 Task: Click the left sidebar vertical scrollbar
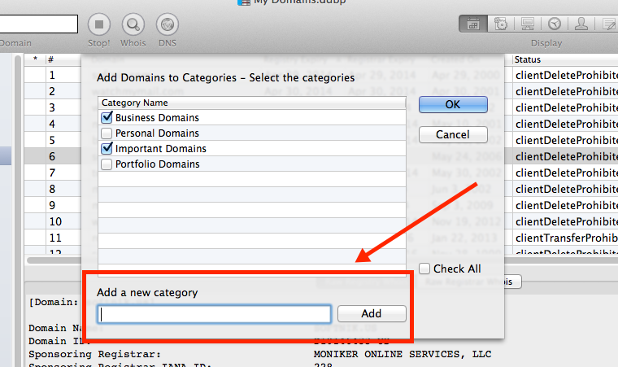click(18, 211)
